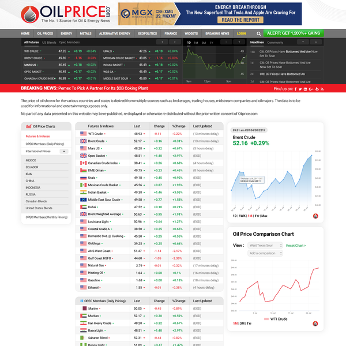Click the previous arrow in the futures ticker
The width and height of the screenshot is (346, 346).
point(162,42)
